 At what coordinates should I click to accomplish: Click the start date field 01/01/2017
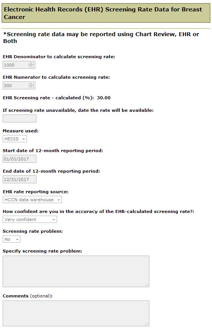(x=19, y=159)
